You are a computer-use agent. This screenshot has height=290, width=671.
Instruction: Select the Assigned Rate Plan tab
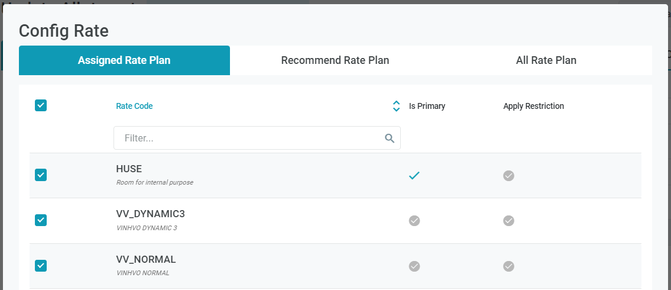pyautogui.click(x=124, y=60)
